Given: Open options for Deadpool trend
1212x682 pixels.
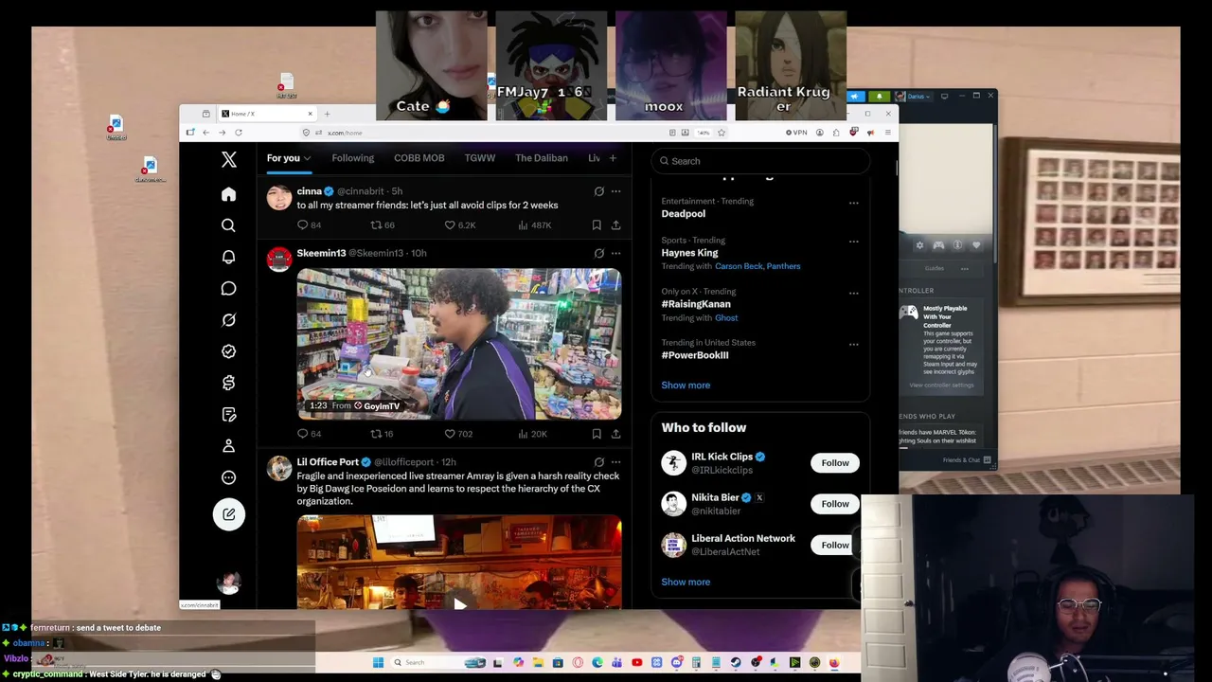Looking at the screenshot, I should (853, 203).
